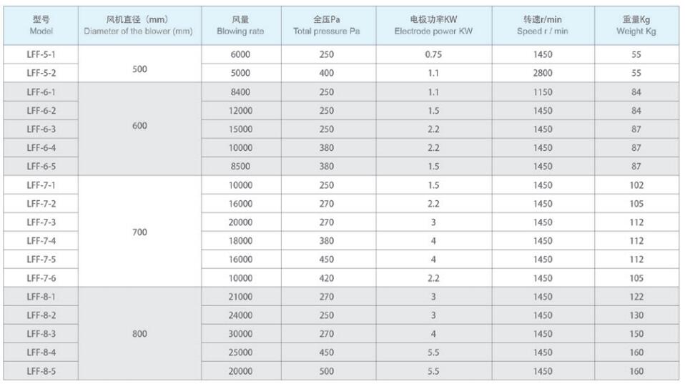
Task: Click the Speed r / min header
Action: tap(542, 26)
